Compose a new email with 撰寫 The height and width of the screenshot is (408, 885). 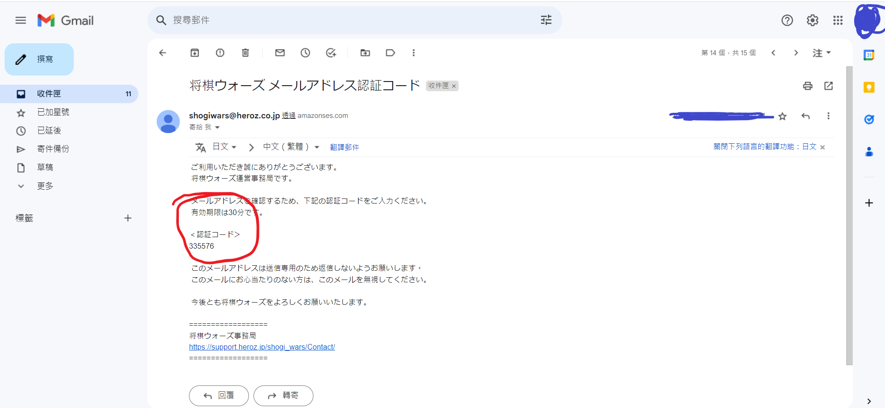tap(39, 59)
